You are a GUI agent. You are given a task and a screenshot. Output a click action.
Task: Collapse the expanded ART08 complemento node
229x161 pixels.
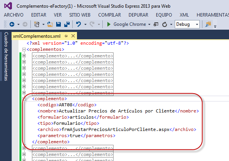pyautogui.click(x=24, y=99)
